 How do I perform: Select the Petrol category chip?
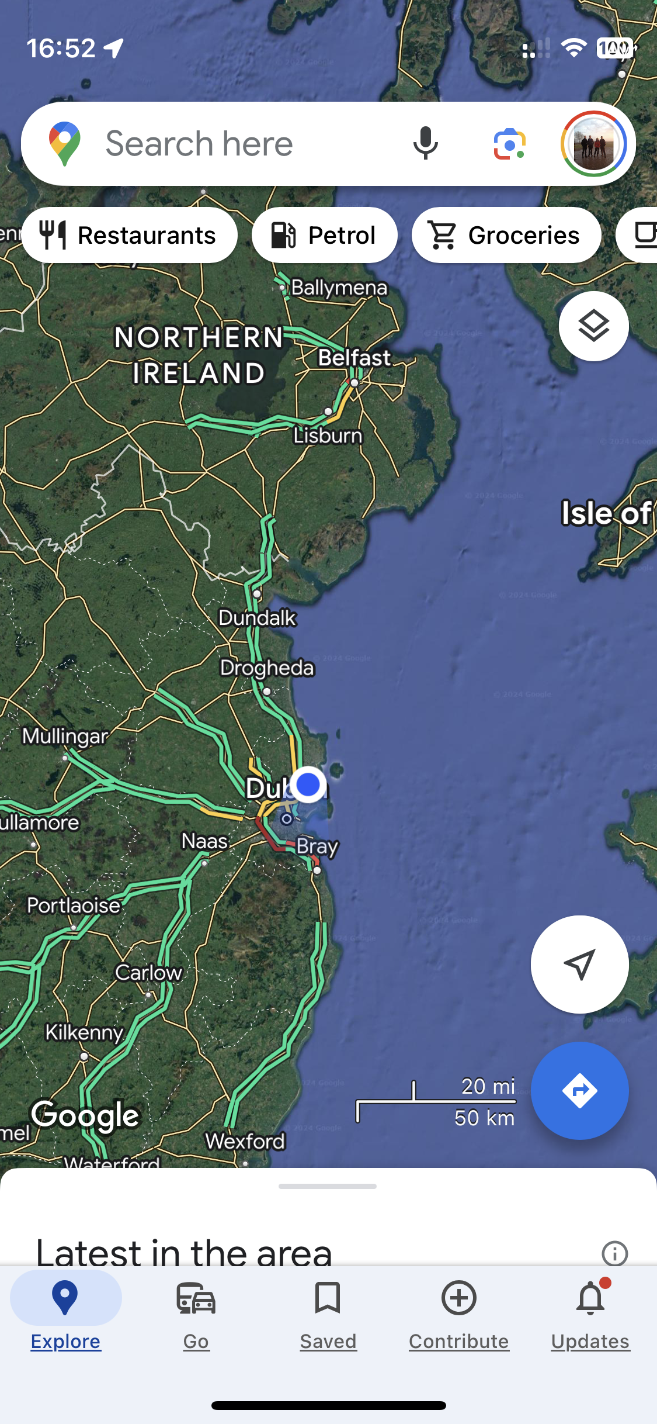[324, 235]
